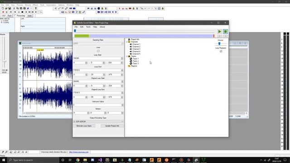Select Track 2 in the tree
Viewport: 290px width, 163px height.
(x=135, y=61)
